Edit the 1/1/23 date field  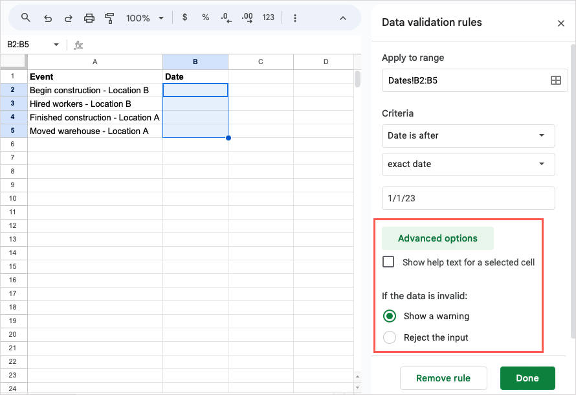click(468, 198)
